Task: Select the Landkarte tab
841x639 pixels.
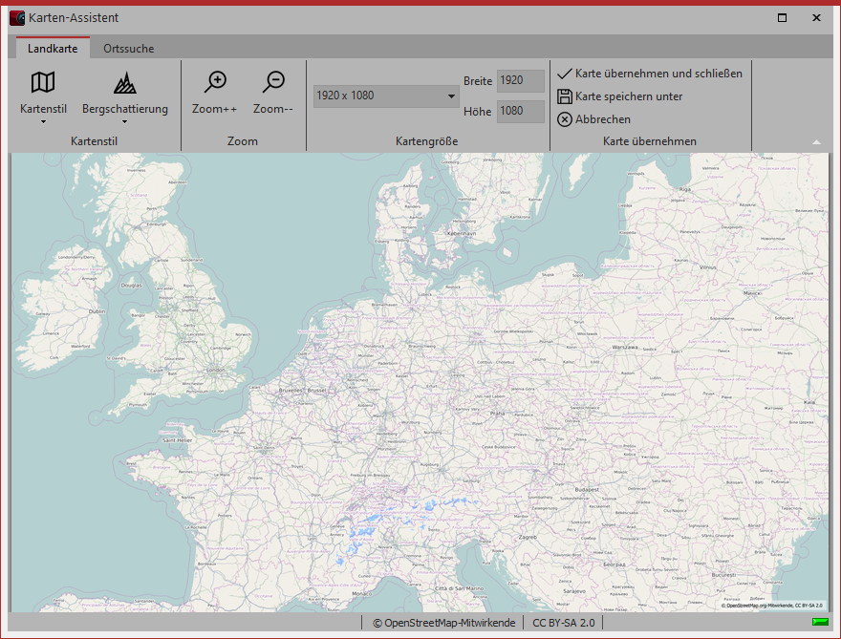Action: coord(52,47)
